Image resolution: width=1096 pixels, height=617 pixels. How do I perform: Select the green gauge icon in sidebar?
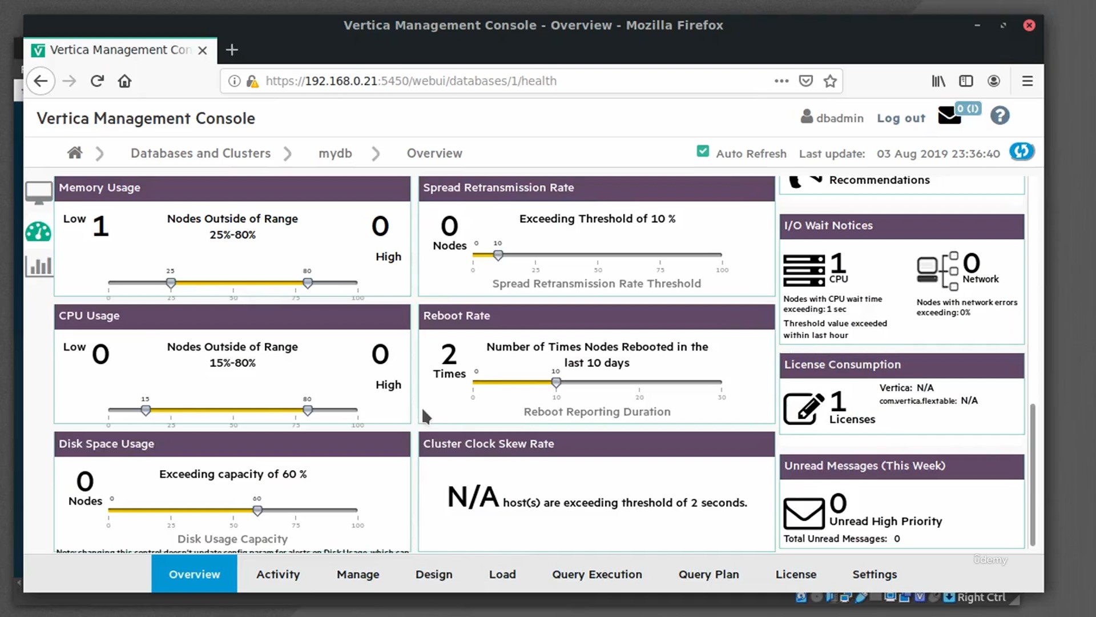pos(38,231)
